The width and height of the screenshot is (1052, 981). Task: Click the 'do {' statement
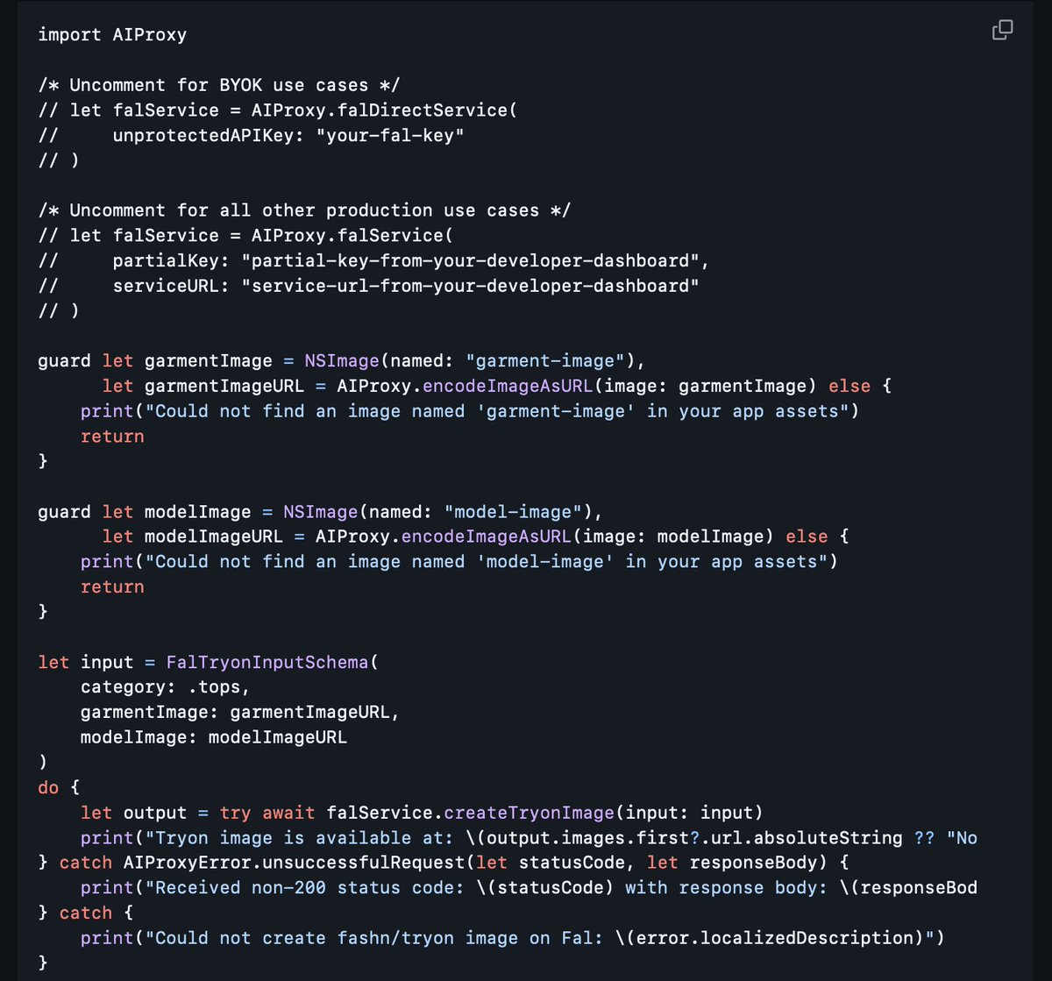click(60, 788)
